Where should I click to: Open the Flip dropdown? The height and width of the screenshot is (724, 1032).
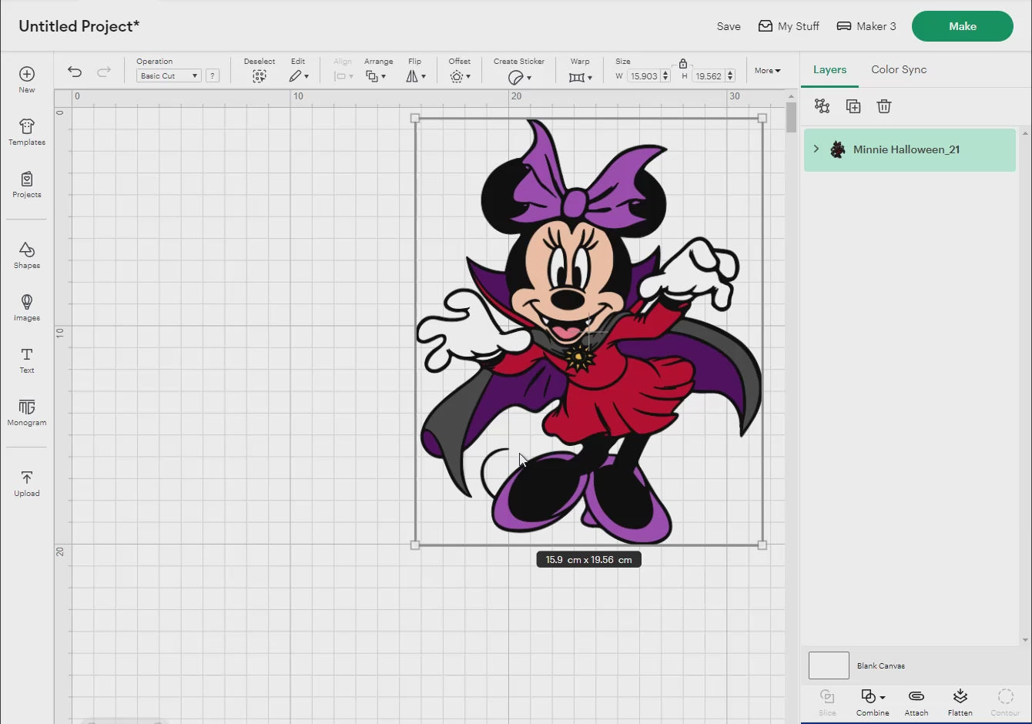pos(416,76)
